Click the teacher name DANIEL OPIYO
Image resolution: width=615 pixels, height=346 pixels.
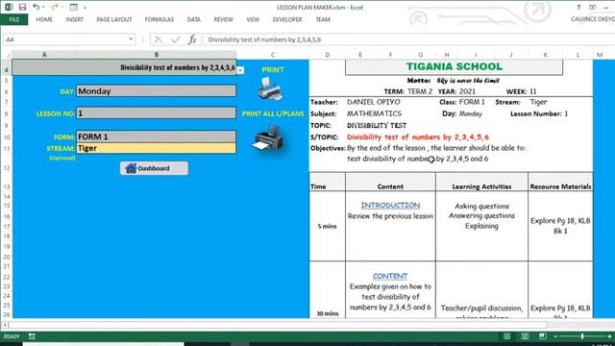coord(374,102)
